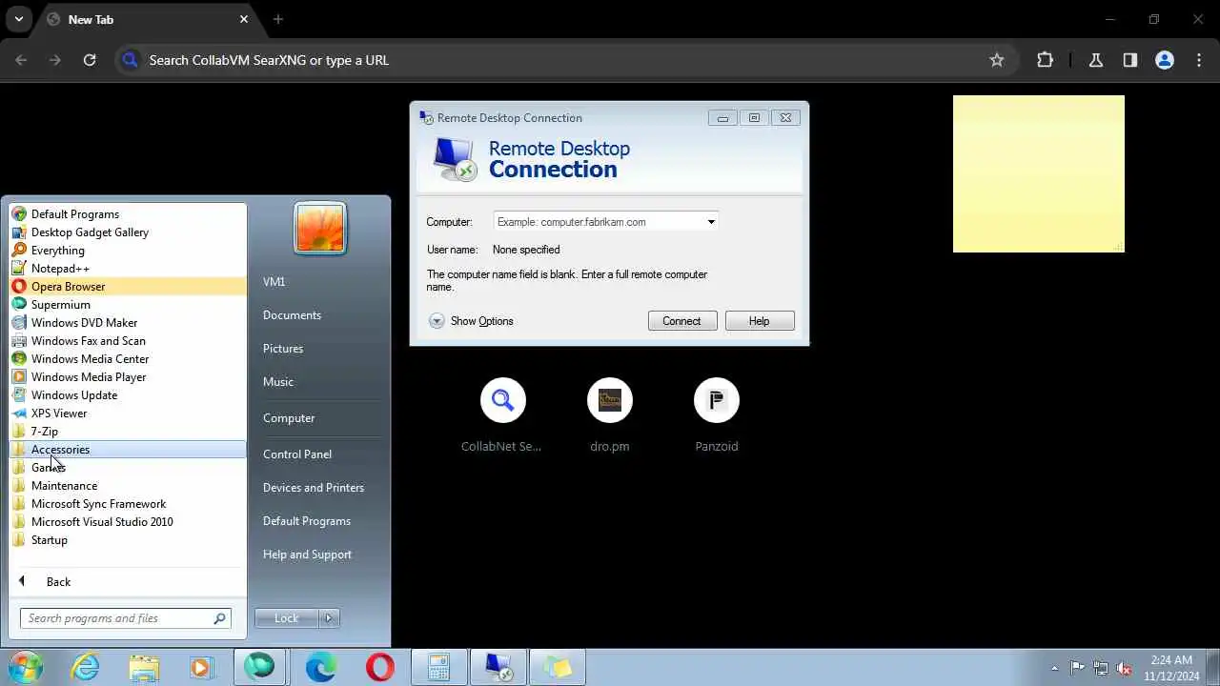1220x686 pixels.
Task: Open Notepad++ from the programs list
Action: (128, 269)
